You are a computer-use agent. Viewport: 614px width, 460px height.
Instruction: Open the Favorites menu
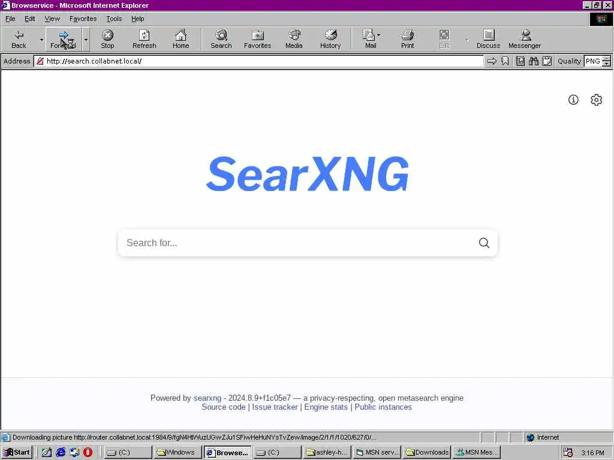tap(83, 19)
